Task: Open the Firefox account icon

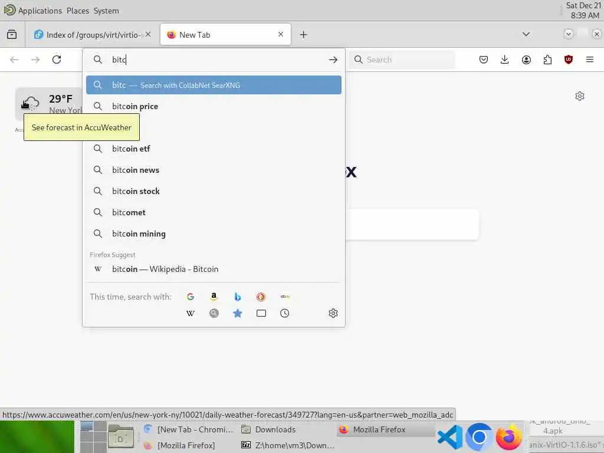Action: (526, 60)
